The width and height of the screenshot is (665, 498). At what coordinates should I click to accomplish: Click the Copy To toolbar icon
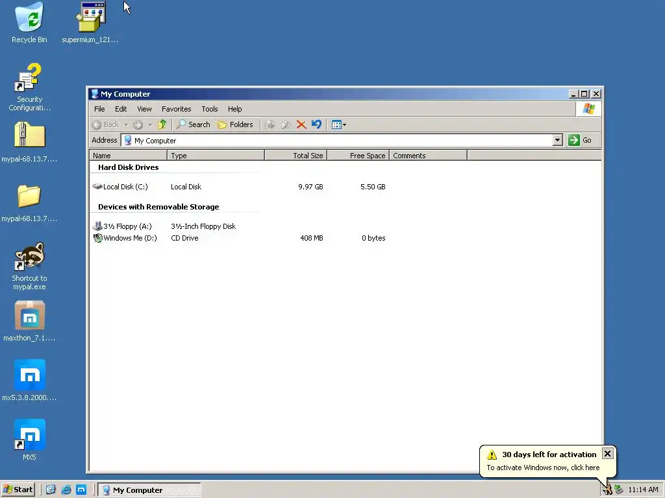coord(286,124)
